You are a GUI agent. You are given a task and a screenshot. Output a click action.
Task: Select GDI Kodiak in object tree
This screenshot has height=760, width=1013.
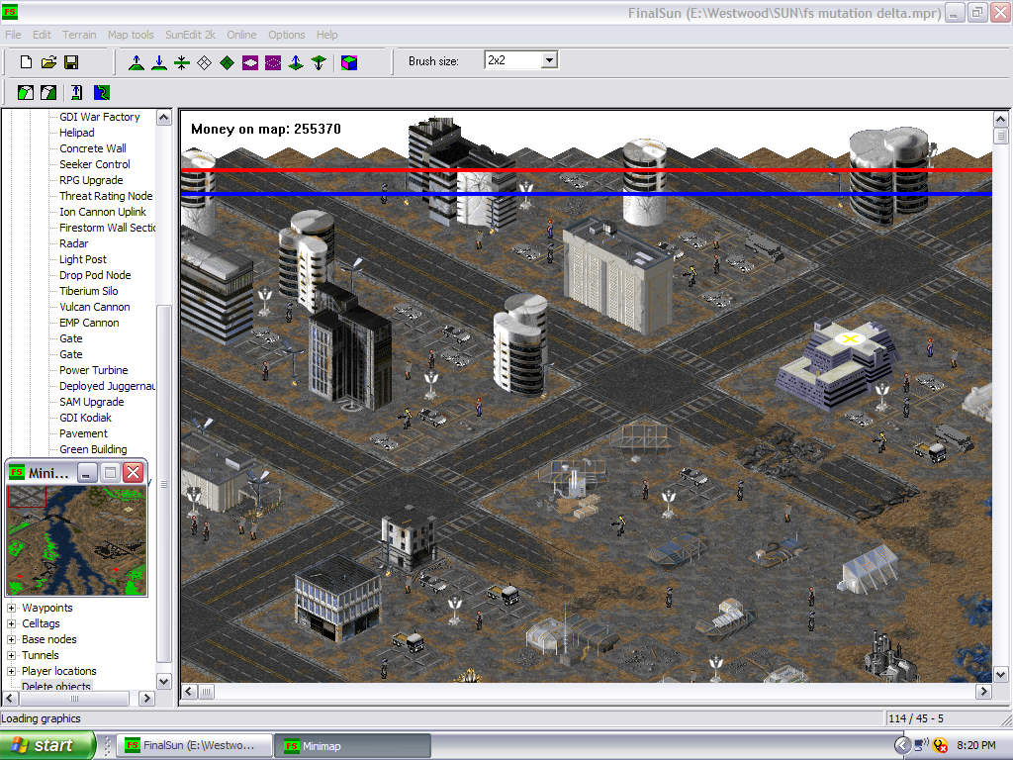click(85, 418)
